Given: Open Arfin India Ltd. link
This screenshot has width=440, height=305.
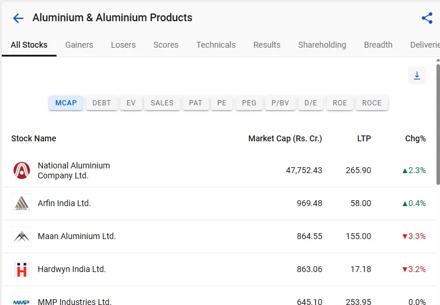Looking at the screenshot, I should tap(64, 203).
